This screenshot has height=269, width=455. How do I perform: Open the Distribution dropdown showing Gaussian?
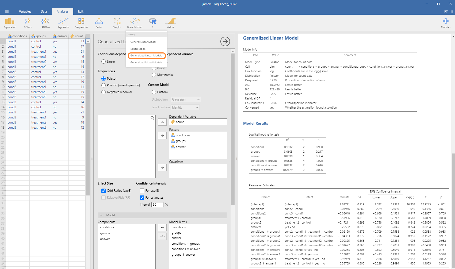(x=186, y=99)
